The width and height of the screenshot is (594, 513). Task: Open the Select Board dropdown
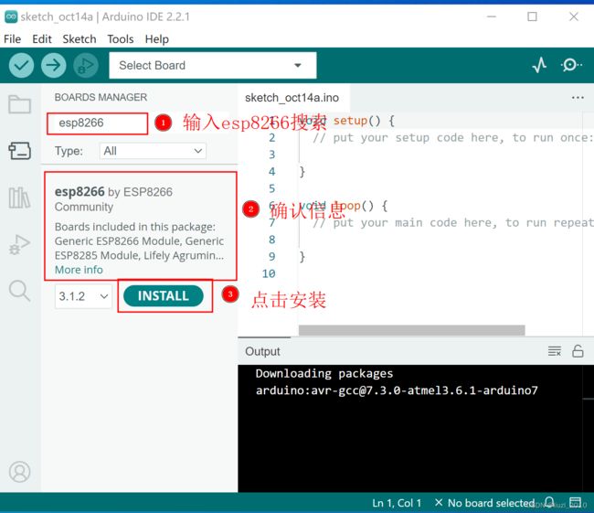pos(213,66)
